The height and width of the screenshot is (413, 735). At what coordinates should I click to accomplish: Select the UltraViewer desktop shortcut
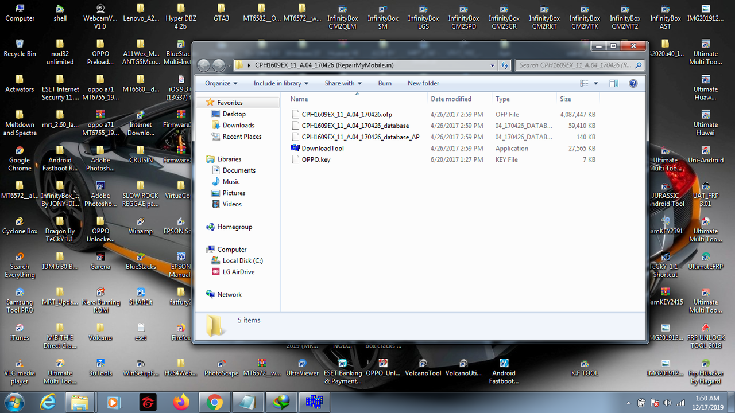[302, 368]
